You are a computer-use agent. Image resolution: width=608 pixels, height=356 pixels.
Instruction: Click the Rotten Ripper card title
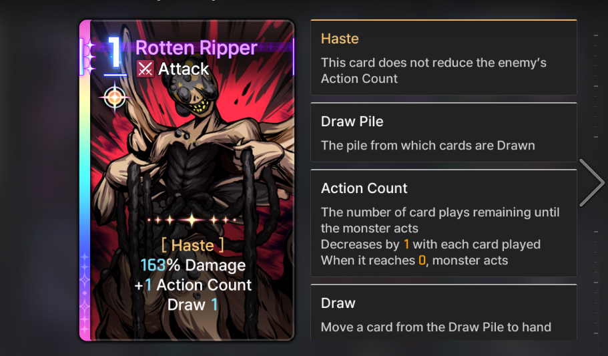tap(196, 48)
